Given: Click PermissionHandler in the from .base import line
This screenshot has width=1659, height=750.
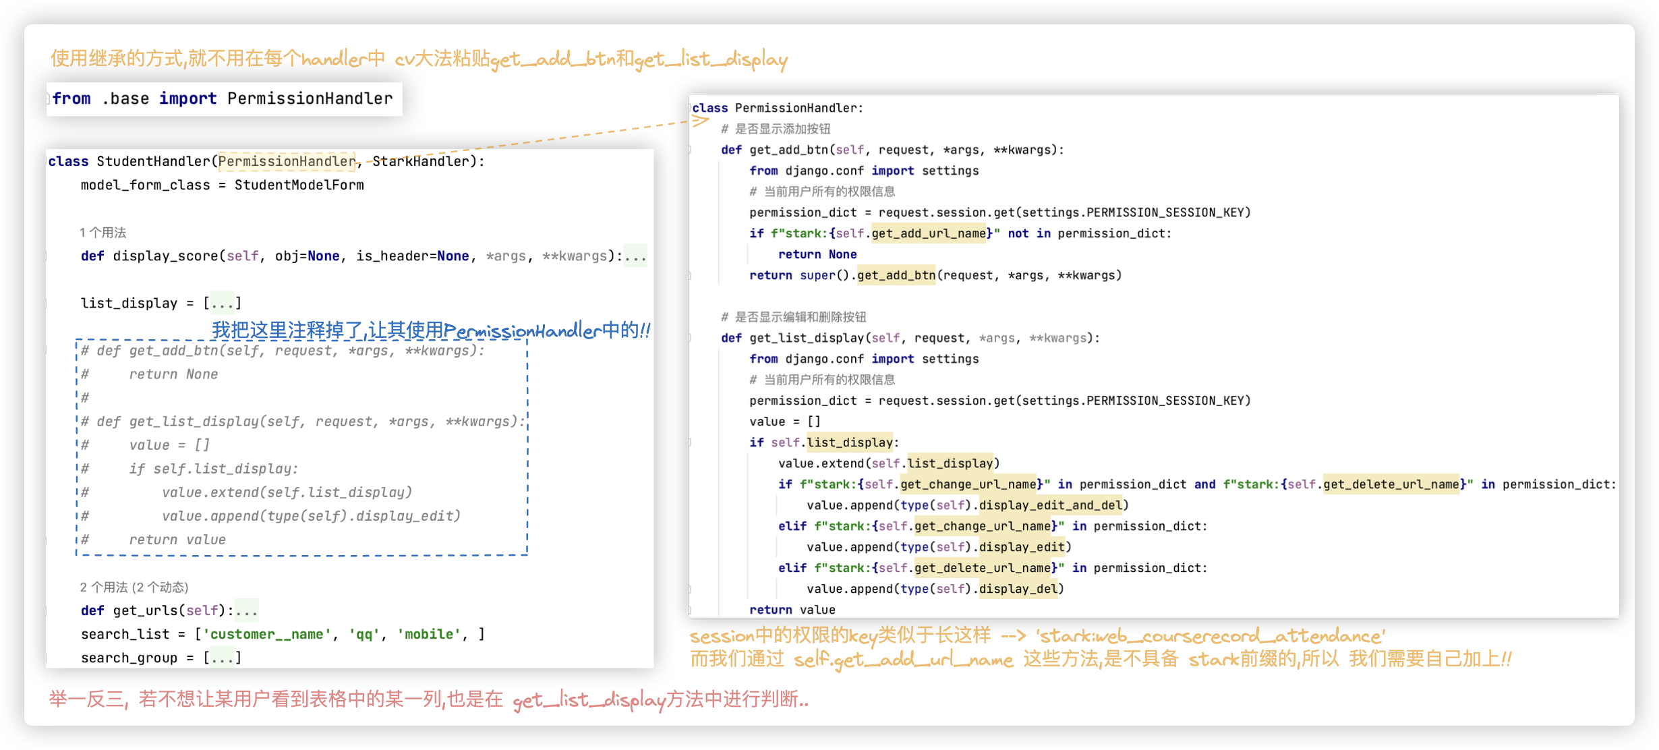Looking at the screenshot, I should pos(310,98).
